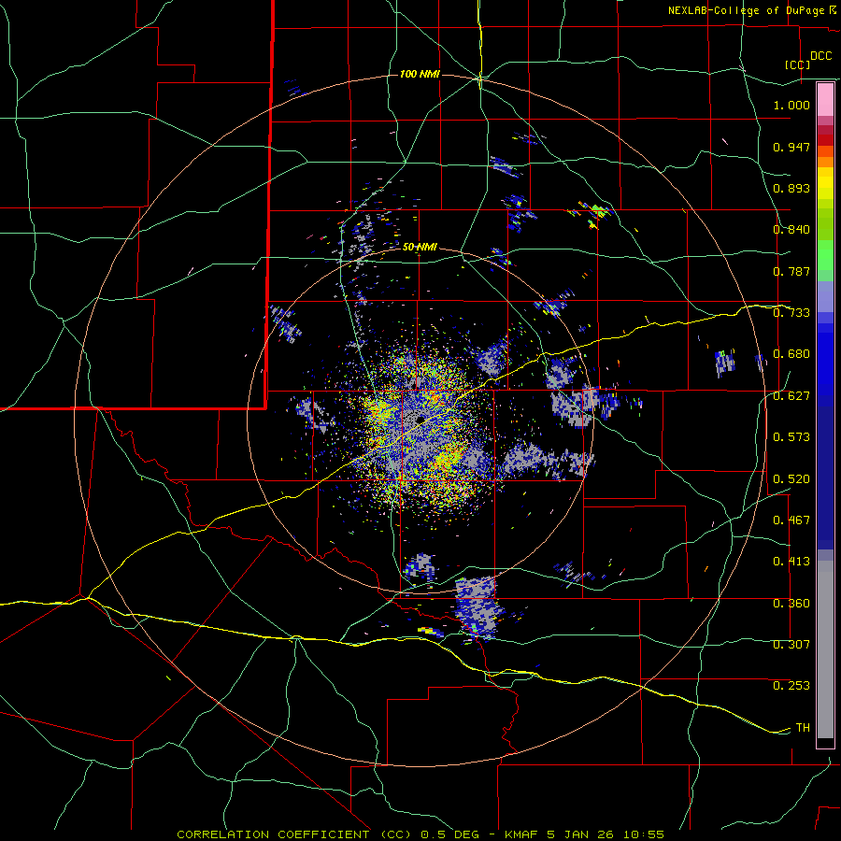Click the 0.573 color scale label
841x841 pixels.
point(791,437)
